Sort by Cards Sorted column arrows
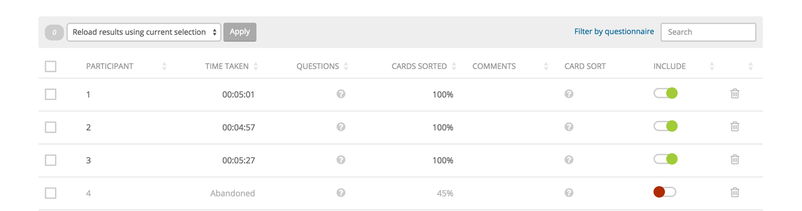This screenshot has height=211, width=802. pyautogui.click(x=454, y=66)
